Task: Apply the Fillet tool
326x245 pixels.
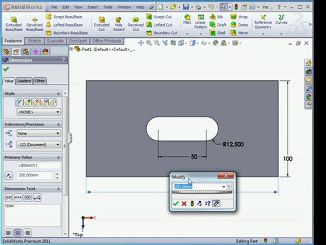Action: coord(187,19)
